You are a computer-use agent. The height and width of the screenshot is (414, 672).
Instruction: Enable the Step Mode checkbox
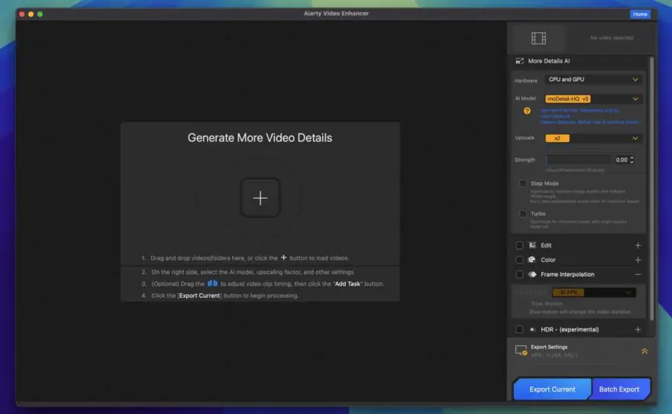[523, 183]
